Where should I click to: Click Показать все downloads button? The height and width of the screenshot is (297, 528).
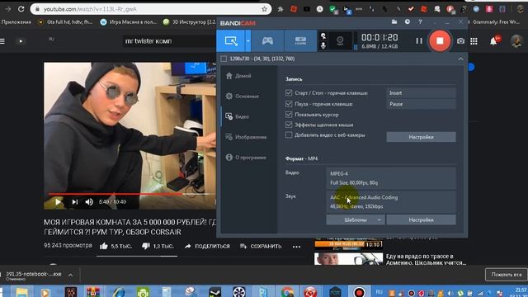point(506,275)
